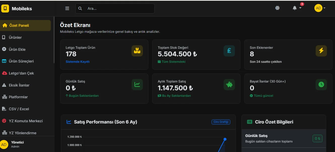
Task: Click the 5.504.500 ₺ stock value
Action: (x=177, y=54)
